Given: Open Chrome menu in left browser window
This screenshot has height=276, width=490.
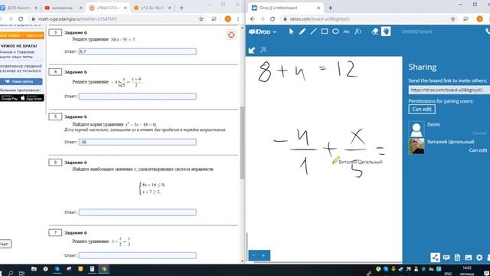Looking at the screenshot, I should tap(238, 19).
